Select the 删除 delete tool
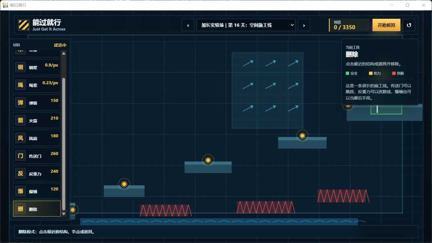Image resolution: width=432 pixels, height=243 pixels. (x=37, y=209)
